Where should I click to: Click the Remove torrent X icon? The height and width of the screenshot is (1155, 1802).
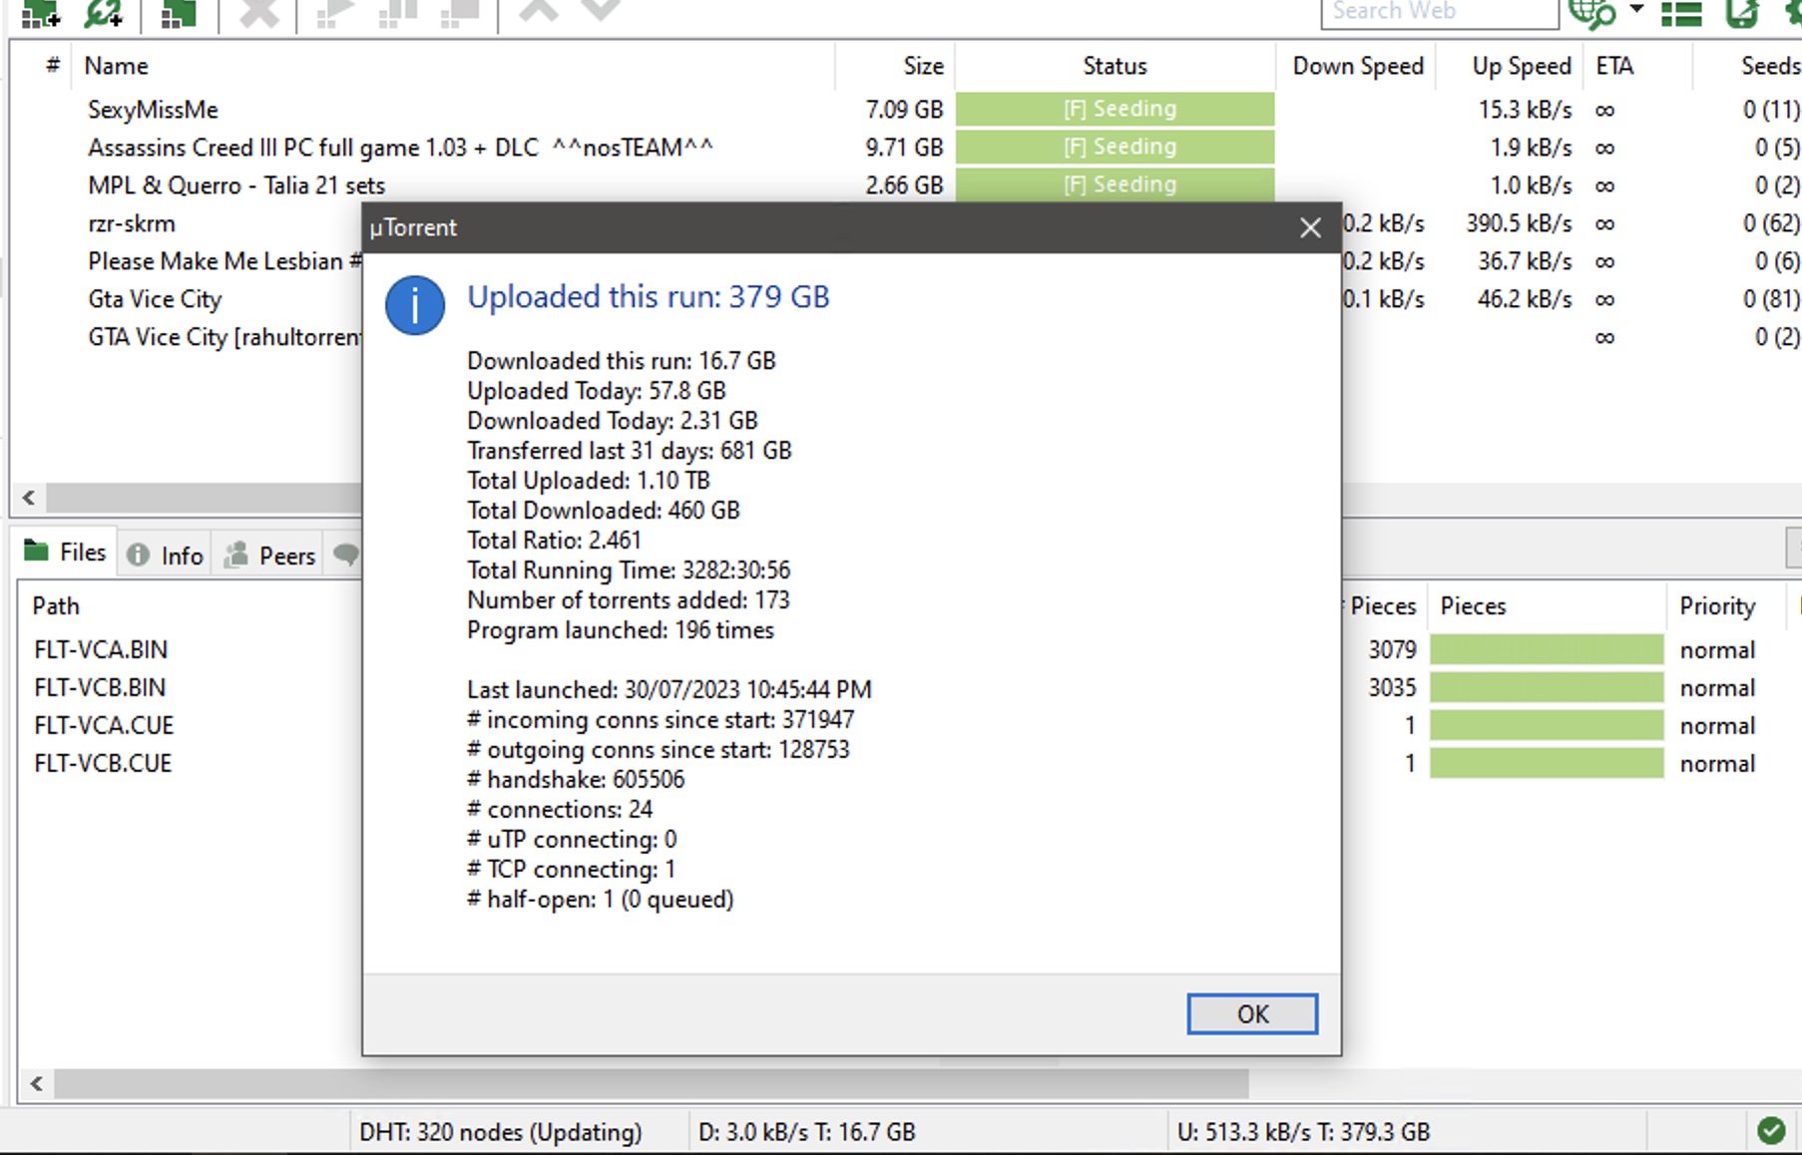pos(259,12)
